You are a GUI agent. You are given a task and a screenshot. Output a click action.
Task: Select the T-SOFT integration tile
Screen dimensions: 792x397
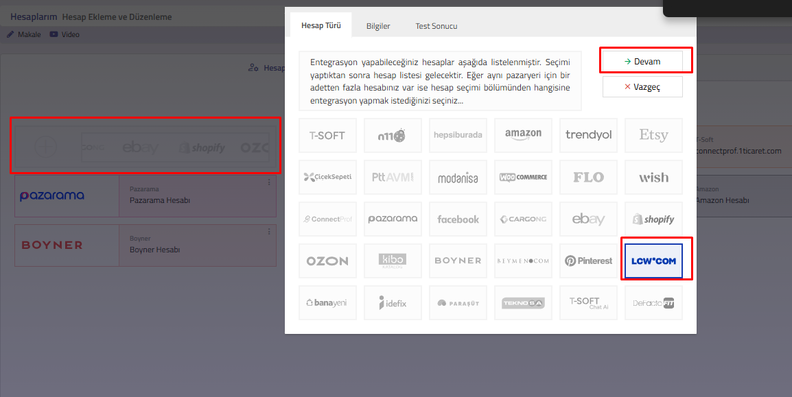pyautogui.click(x=328, y=135)
